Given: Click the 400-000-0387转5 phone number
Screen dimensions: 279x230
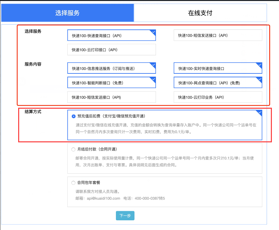Looking at the screenshot, I should 150,198.
